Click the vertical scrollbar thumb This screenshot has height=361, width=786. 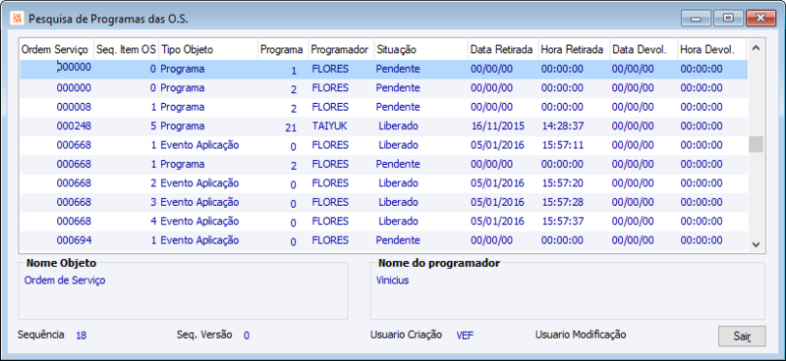point(756,145)
